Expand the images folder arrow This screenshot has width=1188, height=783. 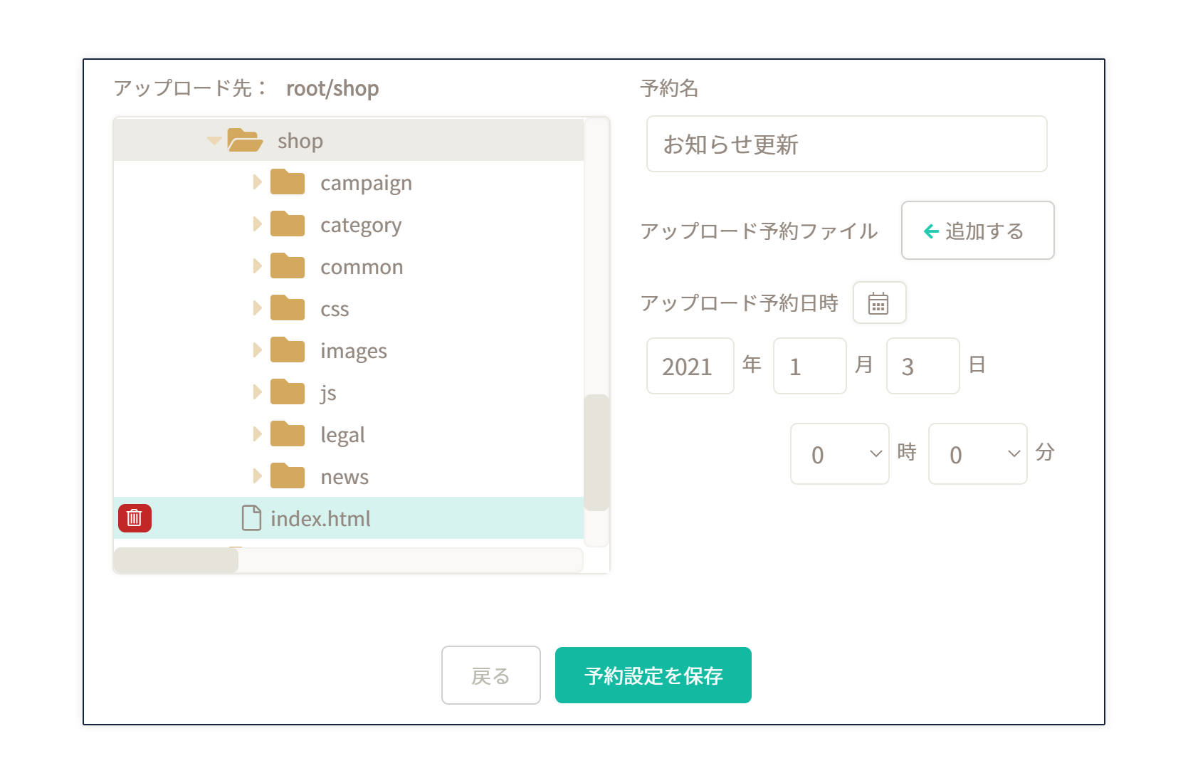pyautogui.click(x=258, y=350)
